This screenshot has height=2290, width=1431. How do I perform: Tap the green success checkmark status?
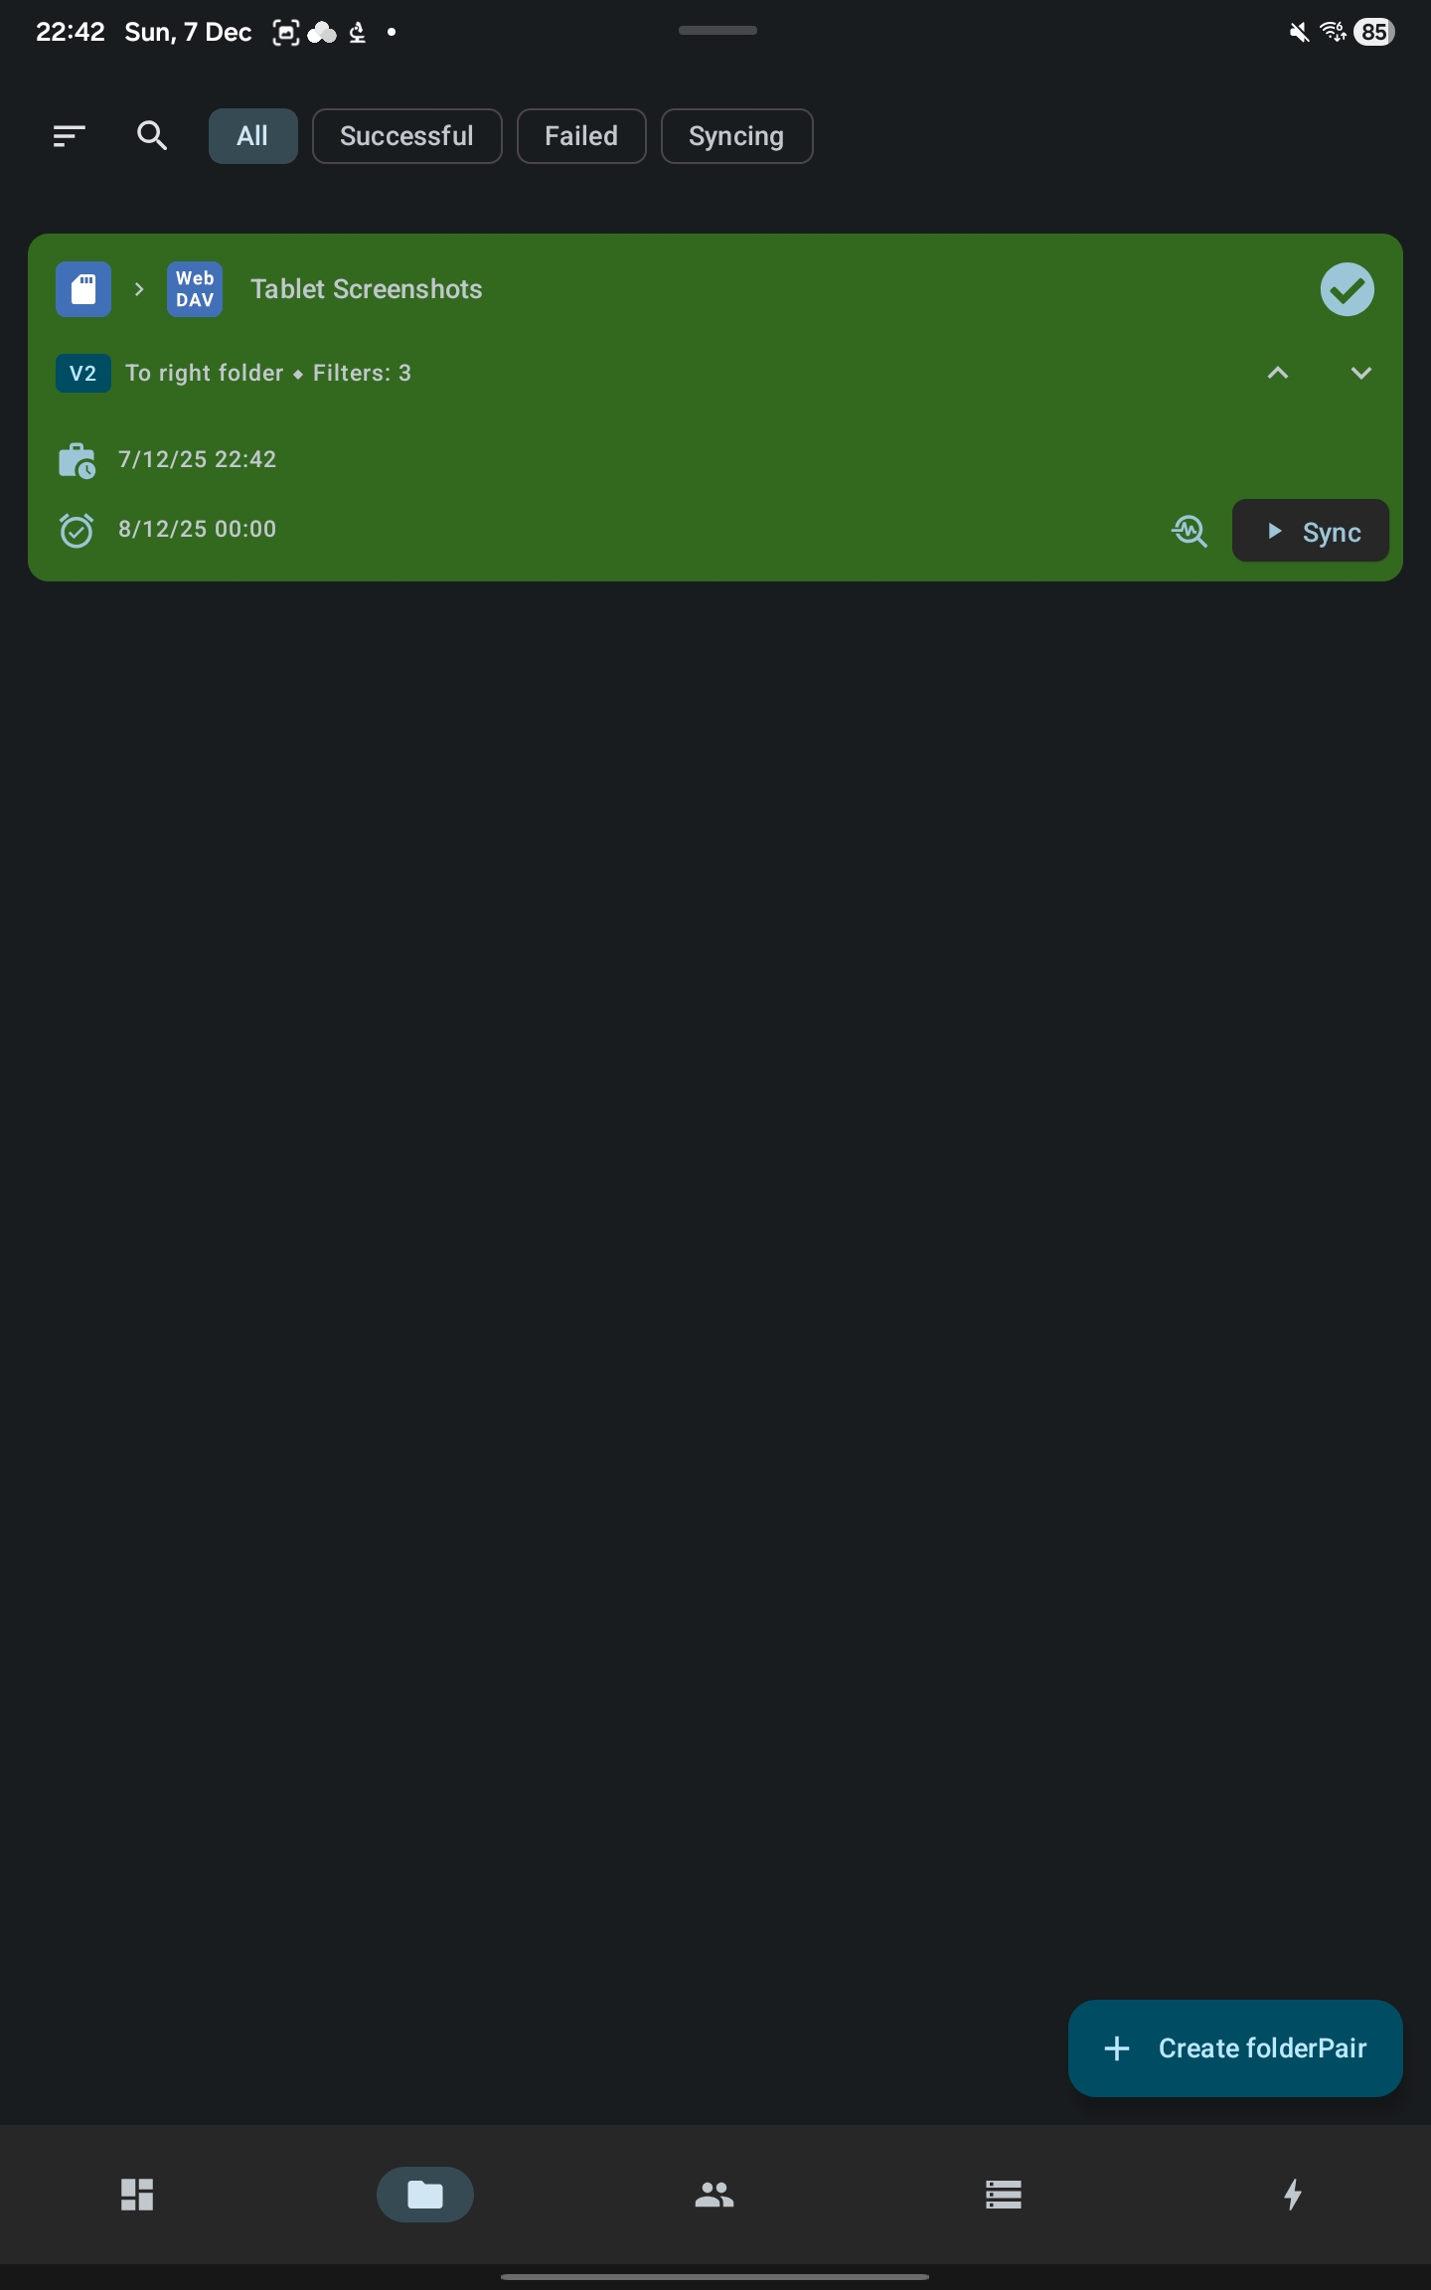tap(1348, 289)
